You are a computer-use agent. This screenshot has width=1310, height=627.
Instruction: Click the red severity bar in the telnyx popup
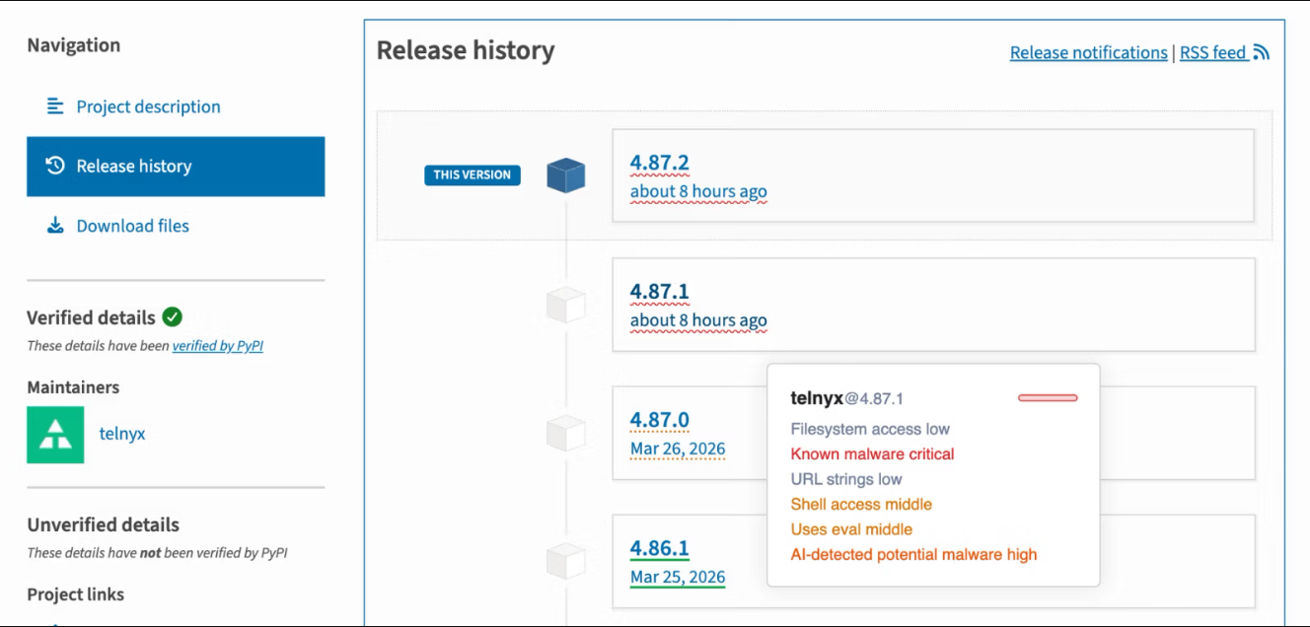click(1048, 398)
